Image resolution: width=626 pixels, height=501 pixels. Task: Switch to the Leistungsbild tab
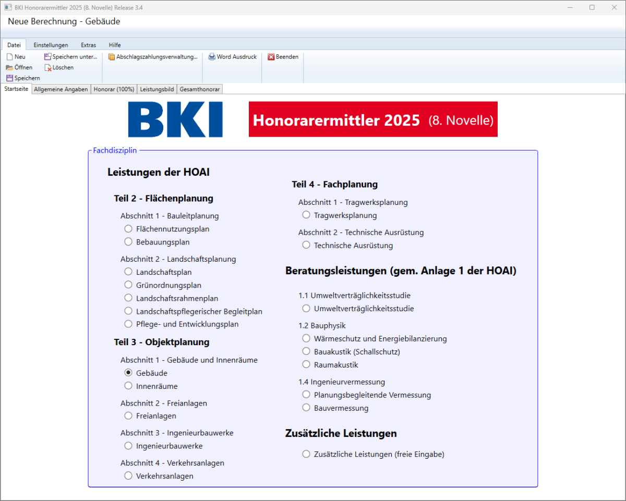[x=157, y=89]
